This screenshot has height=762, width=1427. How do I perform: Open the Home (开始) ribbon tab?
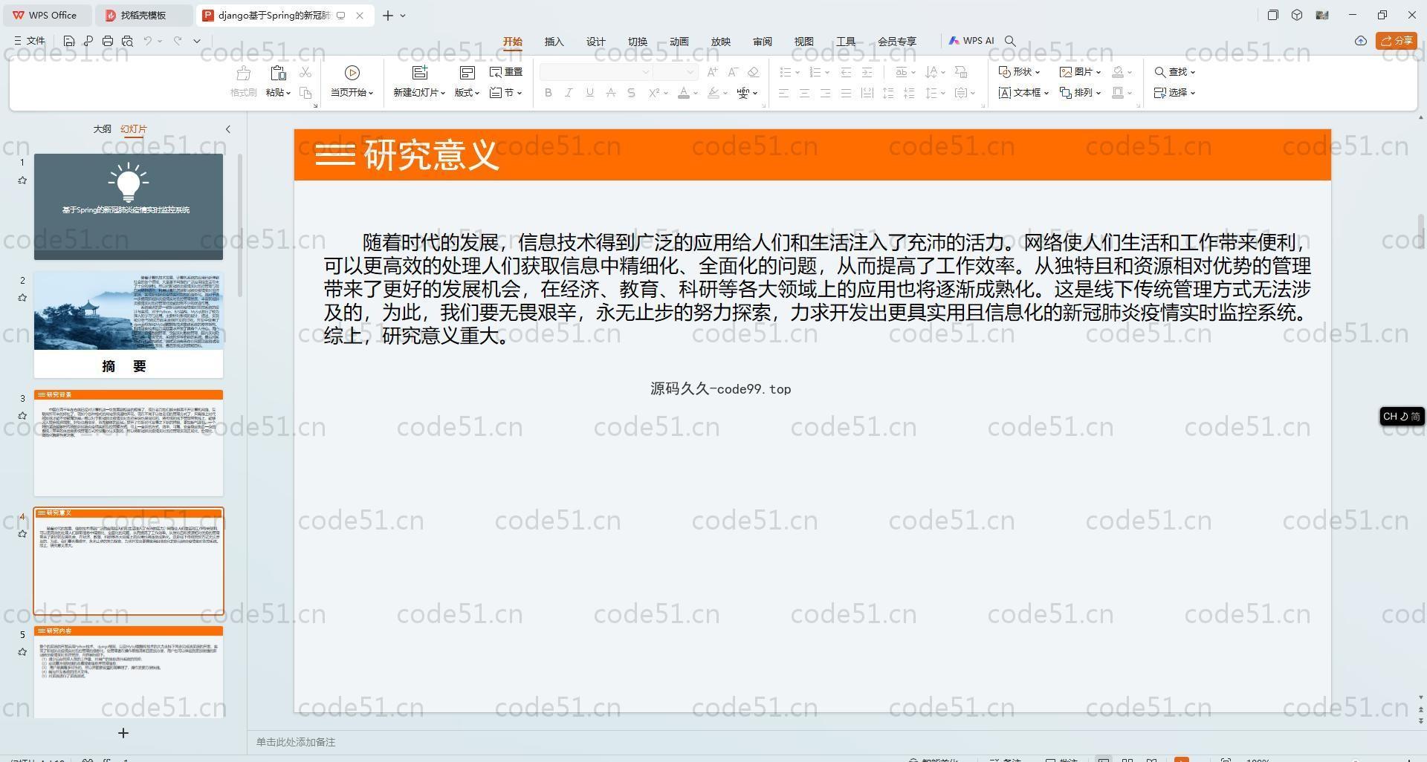pos(513,42)
